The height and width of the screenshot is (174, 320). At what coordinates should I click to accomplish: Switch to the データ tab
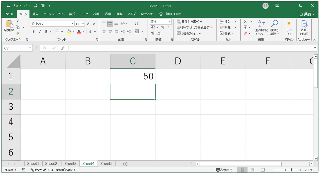click(x=84, y=14)
